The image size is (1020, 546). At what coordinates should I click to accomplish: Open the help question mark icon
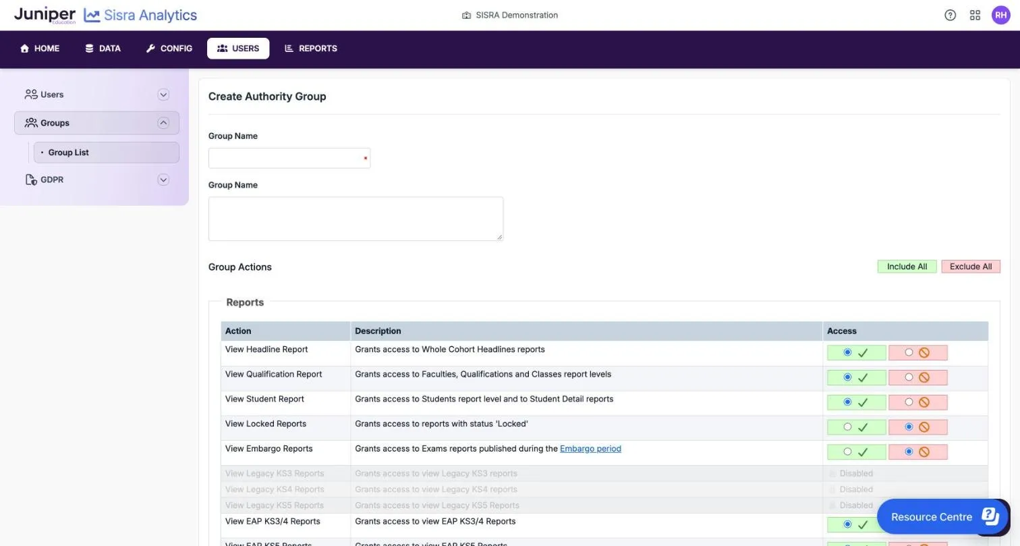[x=950, y=15]
